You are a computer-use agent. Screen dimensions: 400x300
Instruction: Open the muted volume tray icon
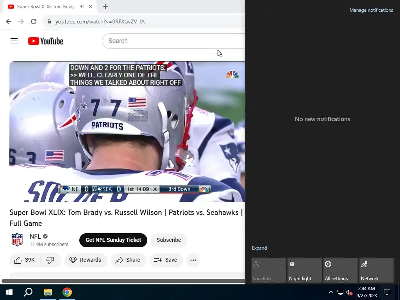350,292
